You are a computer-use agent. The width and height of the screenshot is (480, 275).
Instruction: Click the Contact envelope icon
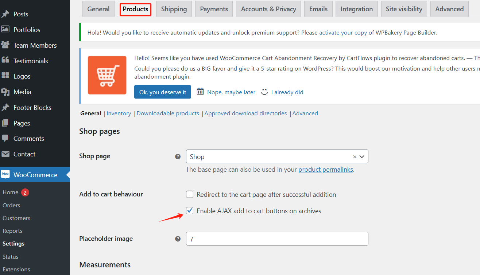click(6, 154)
